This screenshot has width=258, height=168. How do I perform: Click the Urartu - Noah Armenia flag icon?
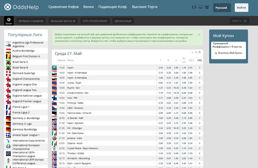pos(54,83)
